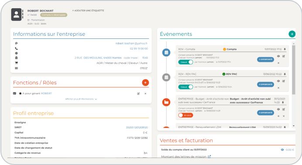This screenshot has height=165, width=302.
Task: Click the shopping cart icon in company info
Action: (x=17, y=63)
